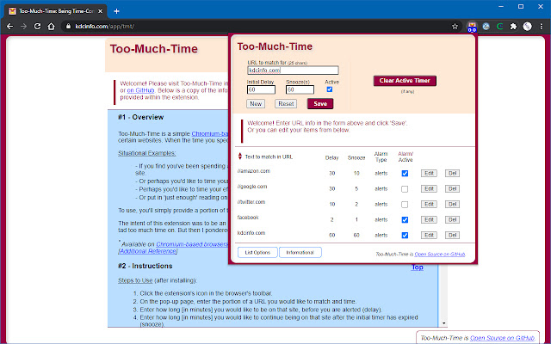Disable the alarm for facebook
Viewport: 551px width, 344px height.
pyautogui.click(x=405, y=220)
